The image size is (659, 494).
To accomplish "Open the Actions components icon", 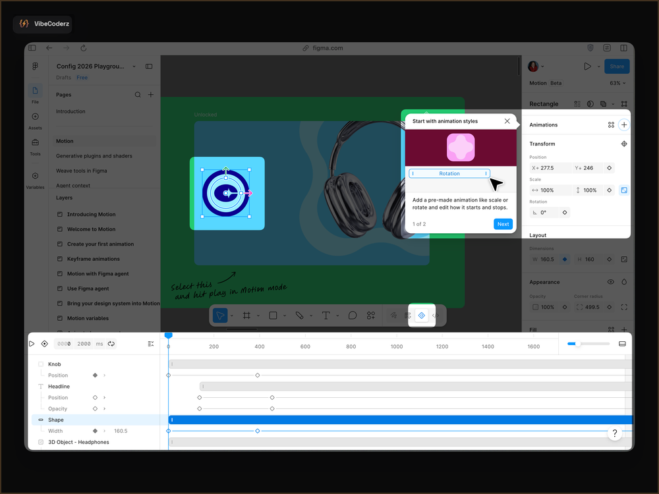I will pyautogui.click(x=370, y=316).
